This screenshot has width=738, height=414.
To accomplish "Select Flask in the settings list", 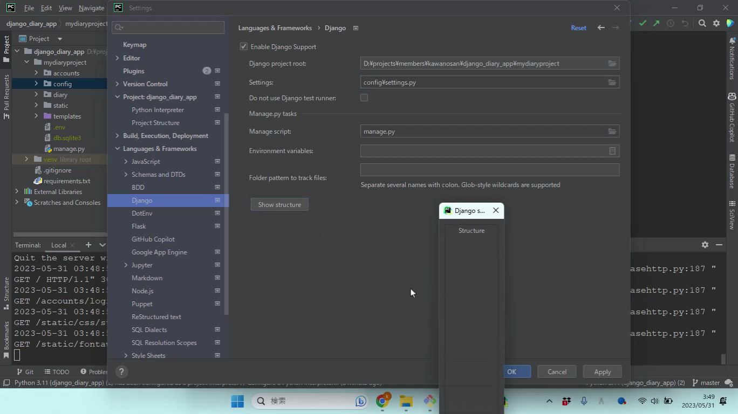I will click(139, 226).
